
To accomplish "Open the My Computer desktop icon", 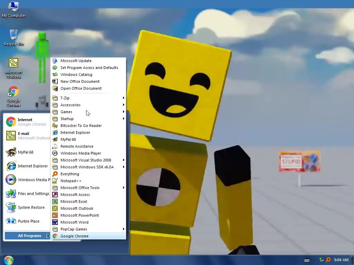I will click(x=13, y=9).
